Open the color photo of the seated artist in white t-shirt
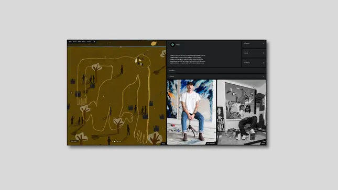Viewport: 338px width, 190px height. pyautogui.click(x=191, y=112)
